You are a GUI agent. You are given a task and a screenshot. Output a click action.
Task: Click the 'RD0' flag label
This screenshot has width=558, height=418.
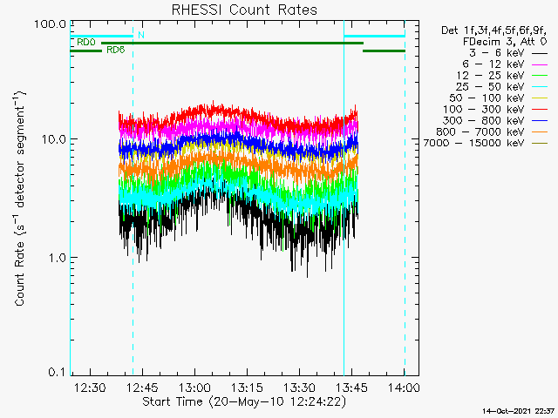[86, 43]
